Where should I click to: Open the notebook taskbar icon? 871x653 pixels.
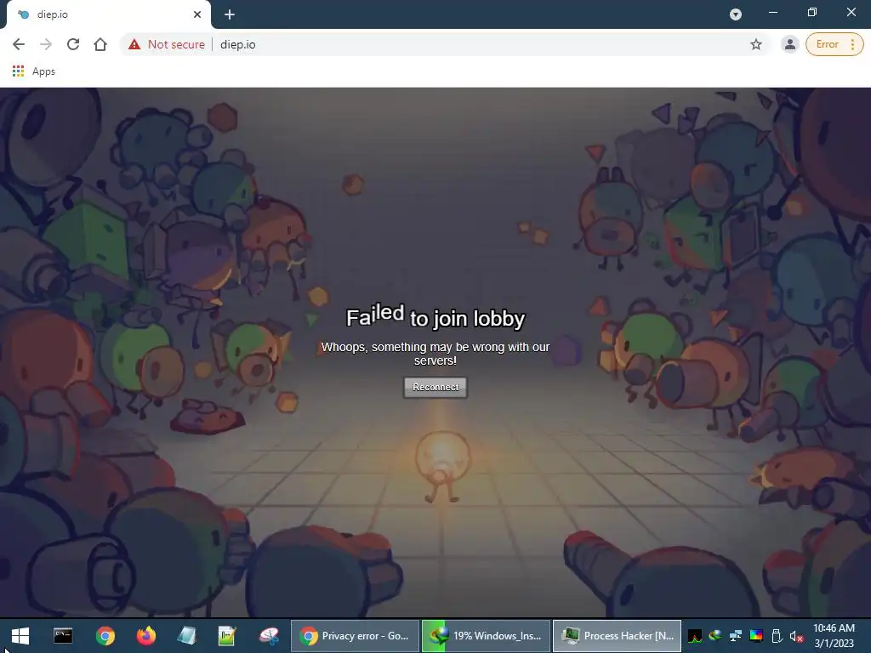pyautogui.click(x=186, y=636)
